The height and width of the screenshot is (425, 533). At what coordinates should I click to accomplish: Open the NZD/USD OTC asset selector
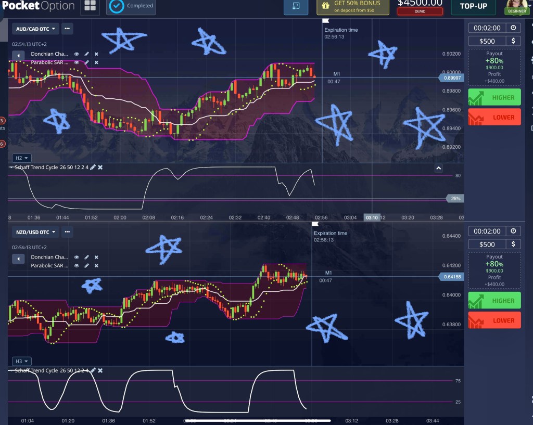click(34, 231)
